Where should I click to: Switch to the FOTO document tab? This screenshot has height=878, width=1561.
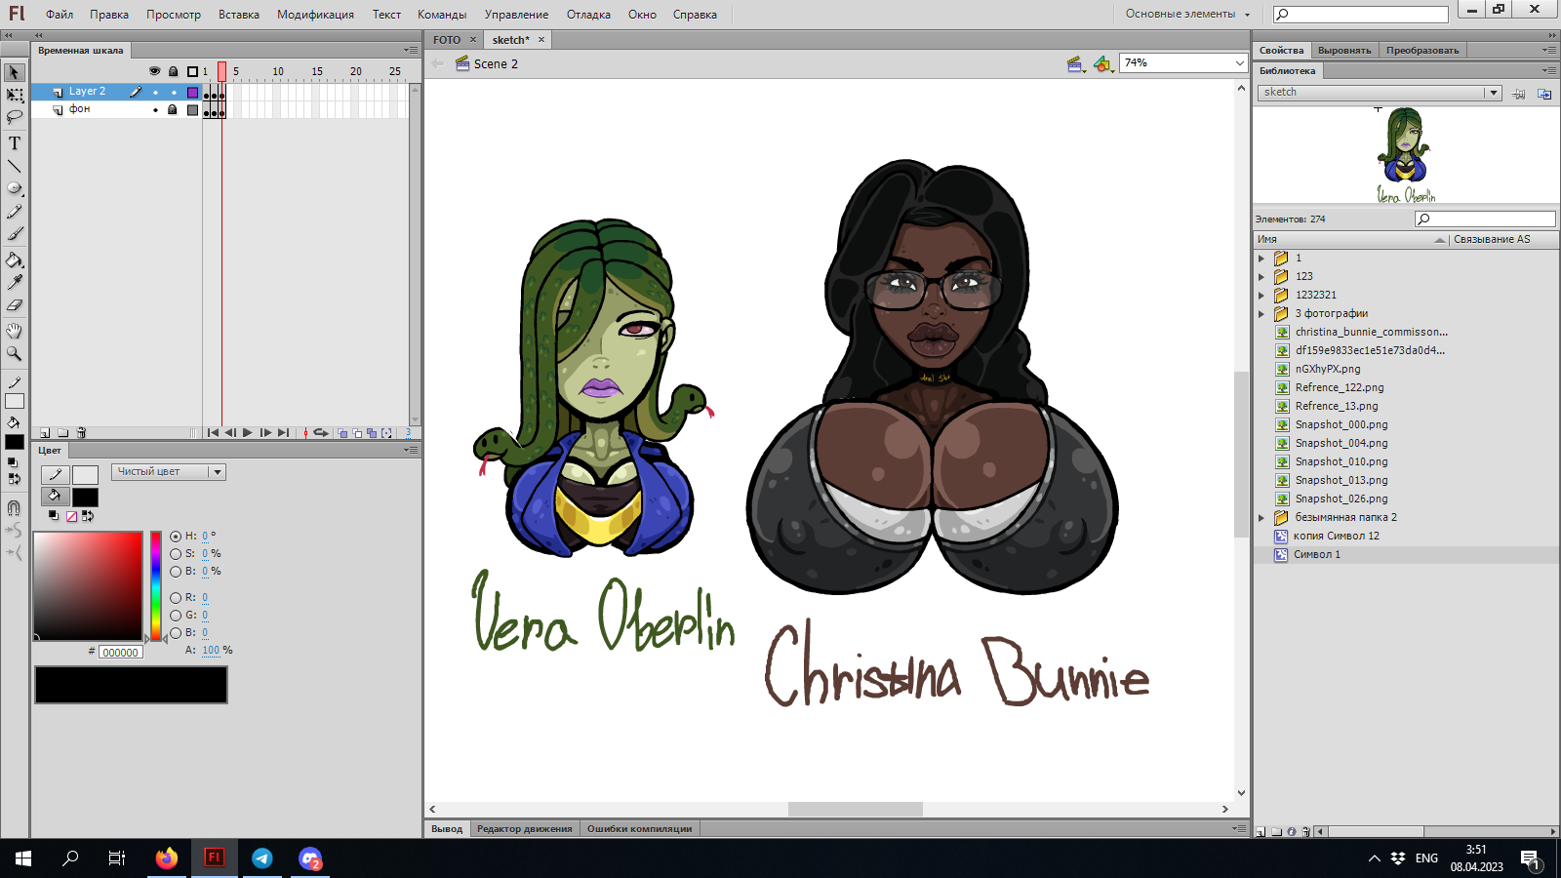click(447, 40)
